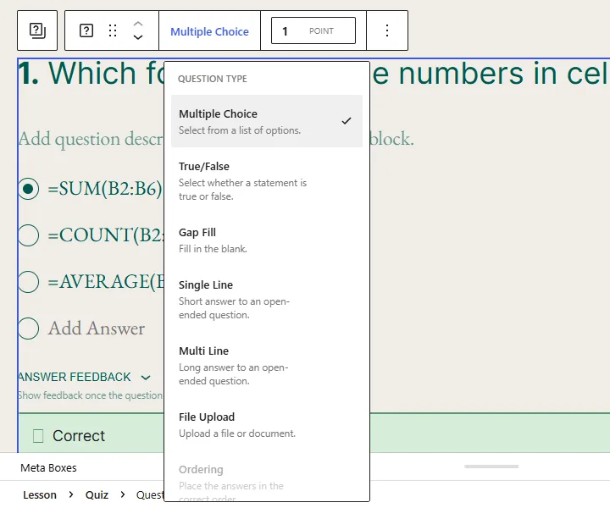The image size is (610, 508).
Task: Select the =COUNT answer radio button
Action: [29, 235]
